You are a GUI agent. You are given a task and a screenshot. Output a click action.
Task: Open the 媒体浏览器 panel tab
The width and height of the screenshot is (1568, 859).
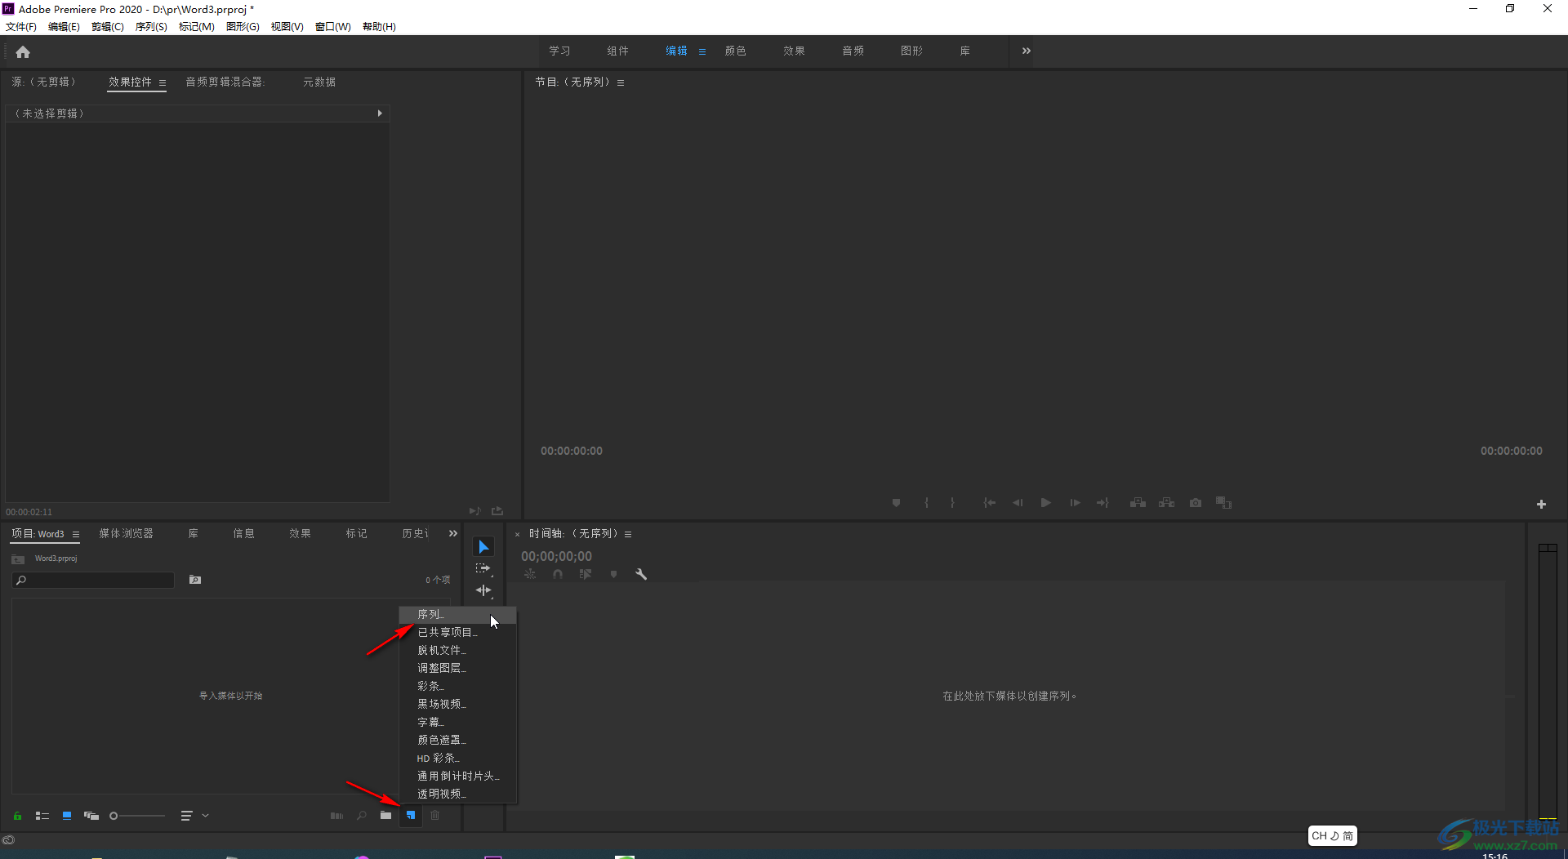(x=126, y=534)
